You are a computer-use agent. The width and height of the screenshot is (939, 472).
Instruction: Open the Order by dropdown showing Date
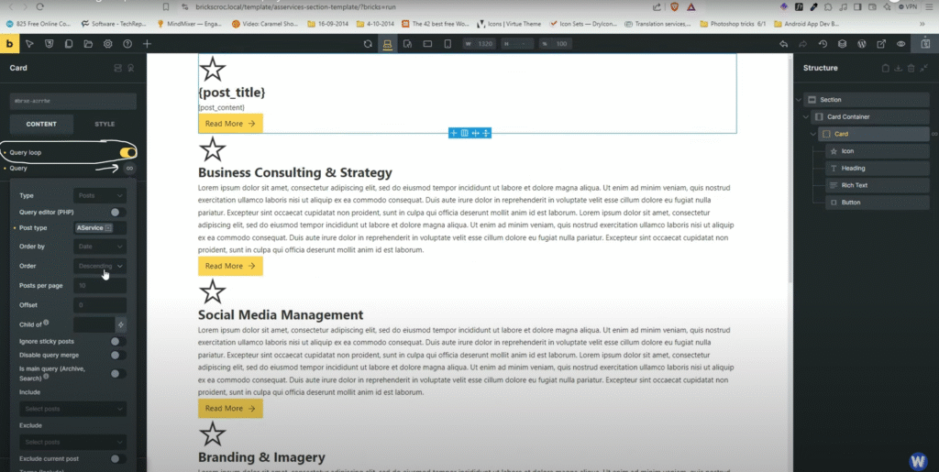99,247
